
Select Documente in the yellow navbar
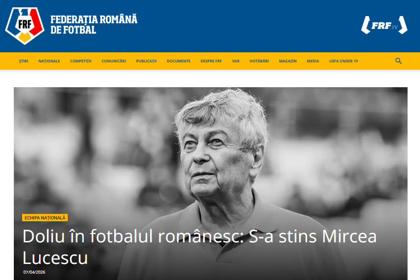pyautogui.click(x=178, y=61)
